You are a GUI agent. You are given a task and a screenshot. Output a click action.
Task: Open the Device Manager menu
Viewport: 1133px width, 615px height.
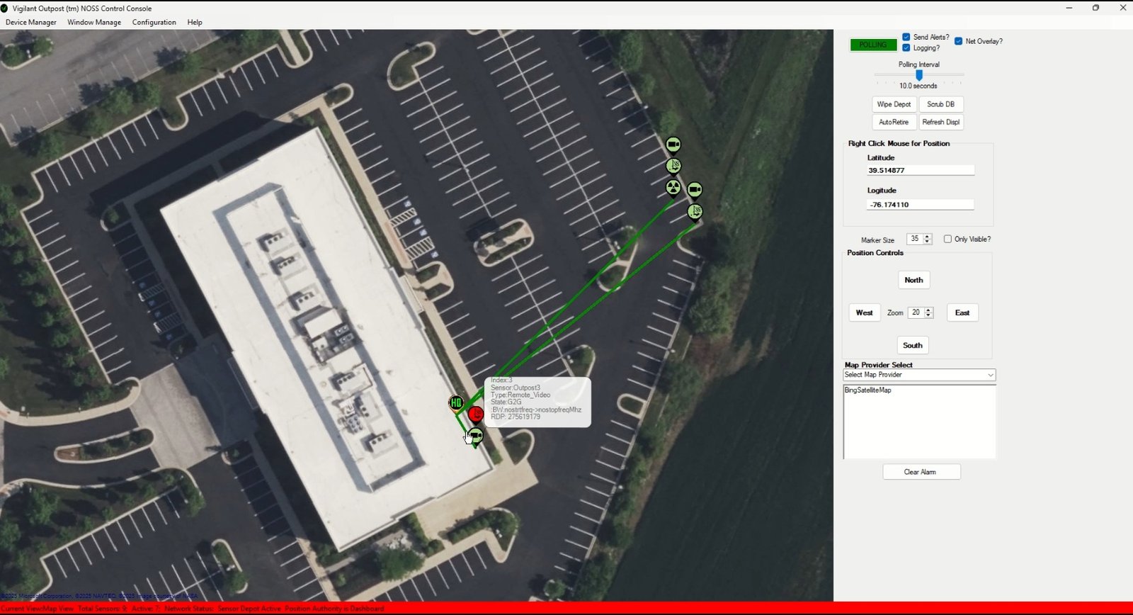[31, 22]
